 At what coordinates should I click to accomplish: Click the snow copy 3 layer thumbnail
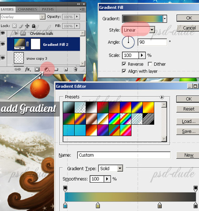tap(19, 58)
